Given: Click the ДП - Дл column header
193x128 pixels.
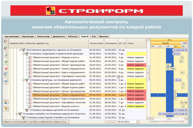Looking at the screenshot, I should coord(122,43).
